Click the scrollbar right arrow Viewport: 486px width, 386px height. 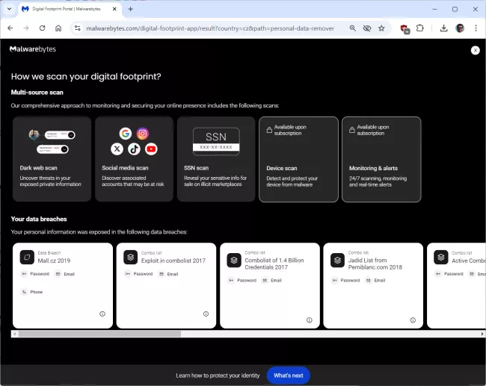(482, 334)
